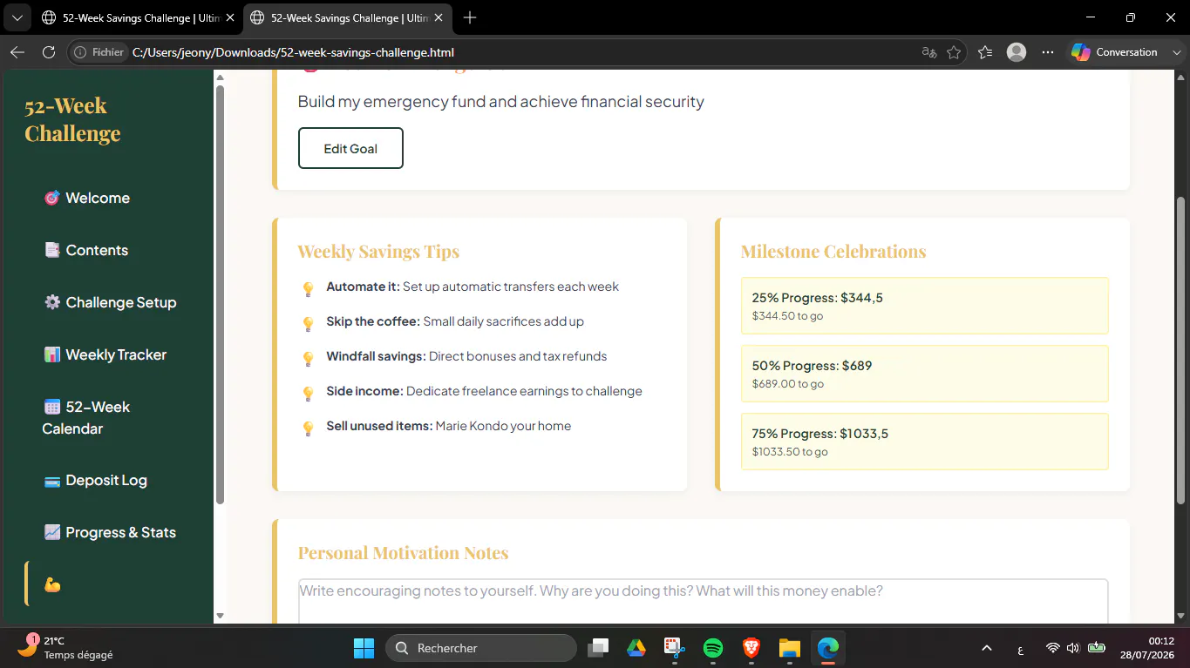Select the flexed-arm motivation sidebar item
Viewport: 1190px width, 668px height.
point(52,584)
